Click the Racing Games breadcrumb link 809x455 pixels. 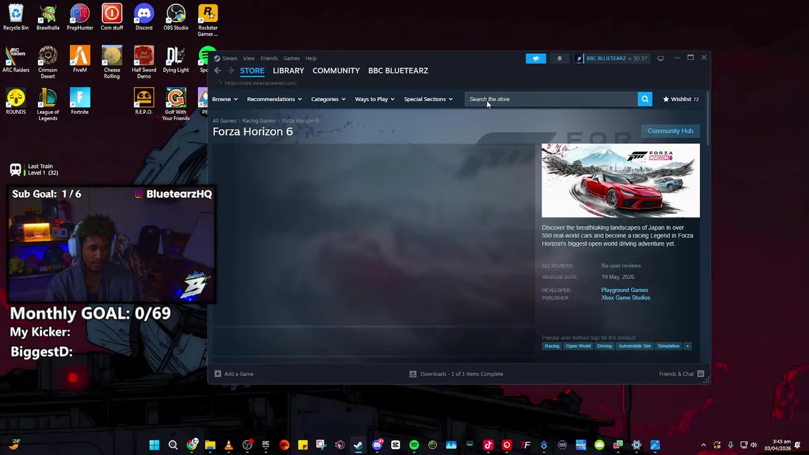point(259,121)
